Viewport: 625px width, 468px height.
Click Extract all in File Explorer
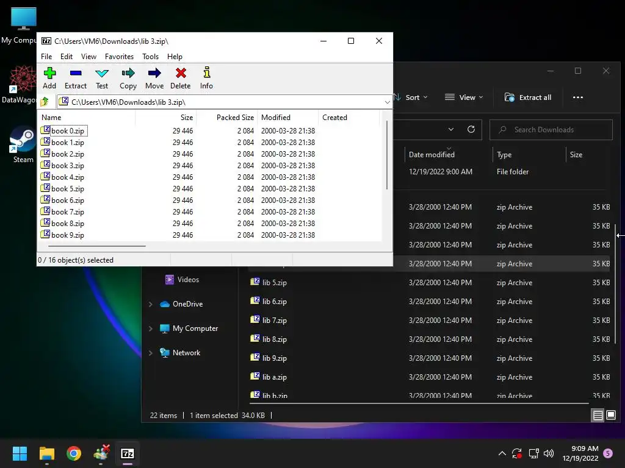(528, 97)
